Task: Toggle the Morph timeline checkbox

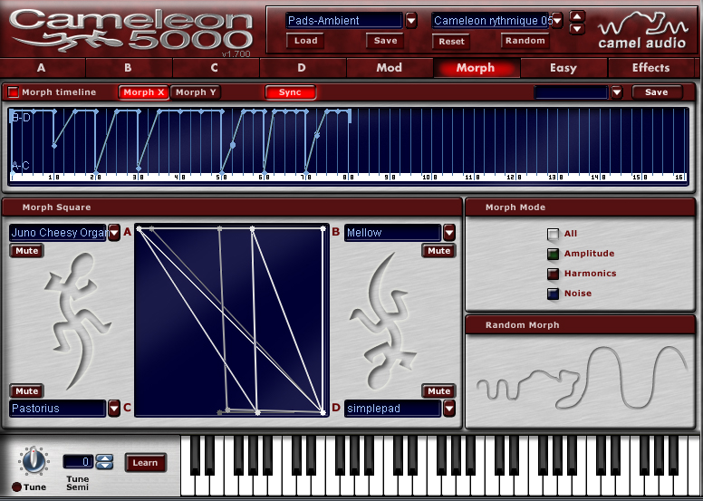Action: coord(13,92)
